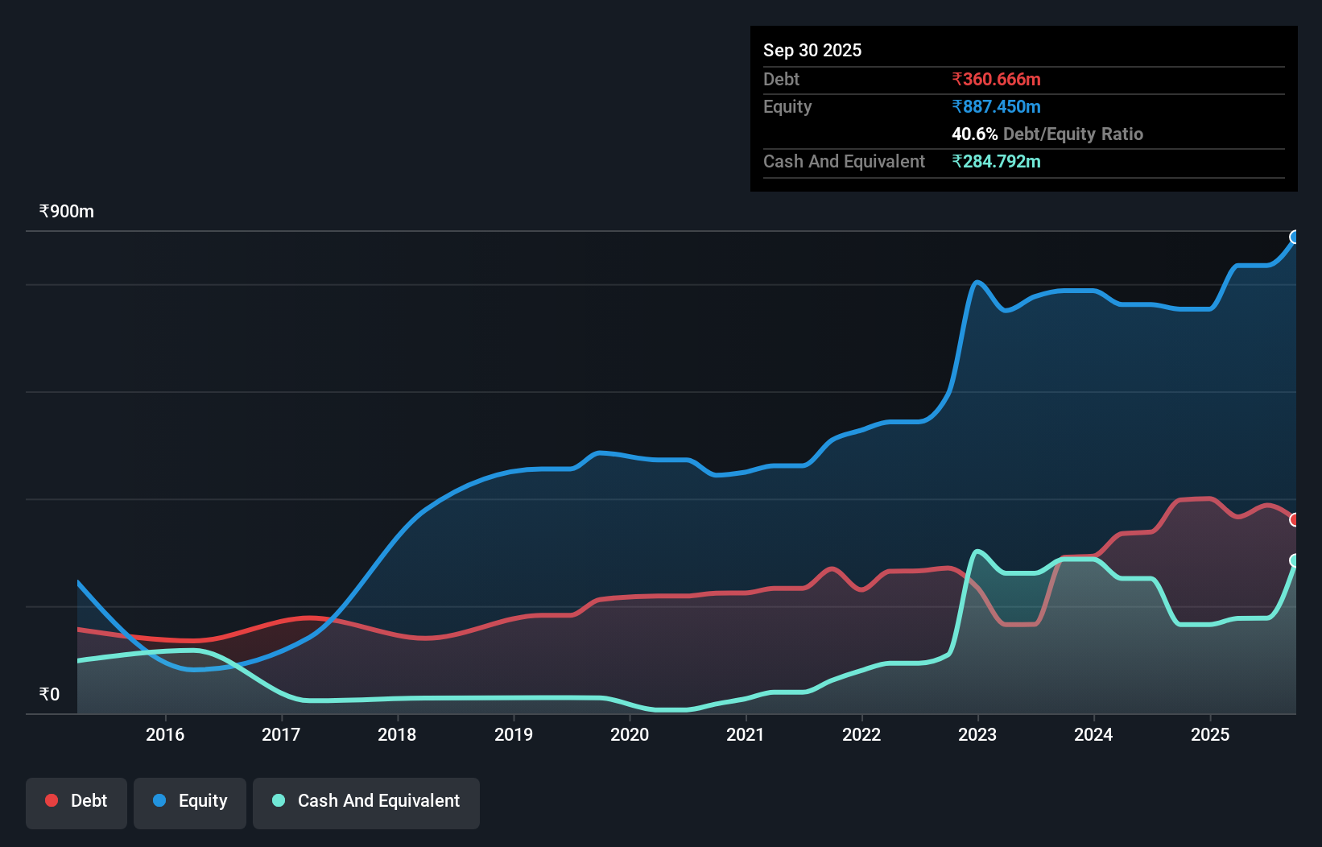Select the Cash endpoint marker on the chart
Screen dimensions: 1322x847
[1295, 562]
